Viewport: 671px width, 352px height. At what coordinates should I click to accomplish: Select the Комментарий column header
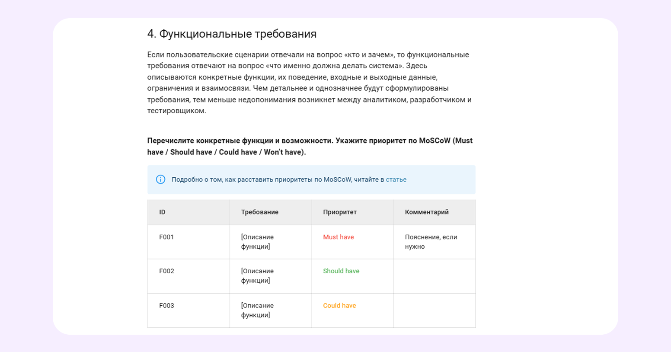[x=426, y=212]
